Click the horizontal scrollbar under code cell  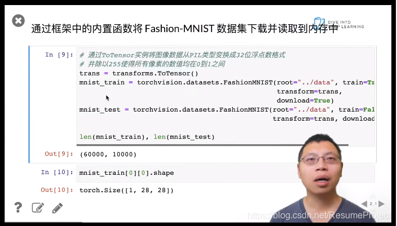tap(213, 145)
